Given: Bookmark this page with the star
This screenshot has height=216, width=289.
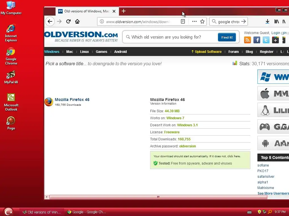Looking at the screenshot, I should pos(202,21).
